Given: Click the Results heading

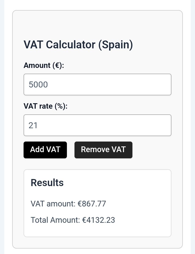Looking at the screenshot, I should 47,183.
